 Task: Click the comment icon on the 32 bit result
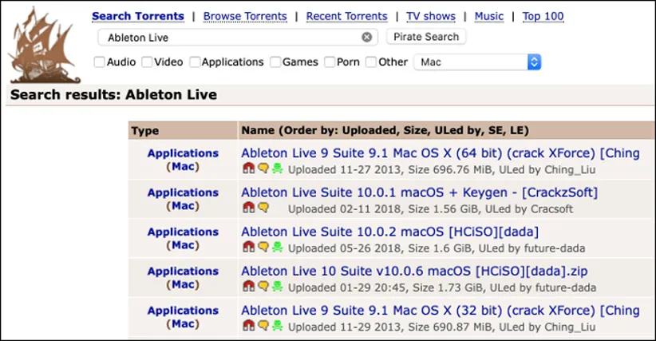tap(263, 325)
